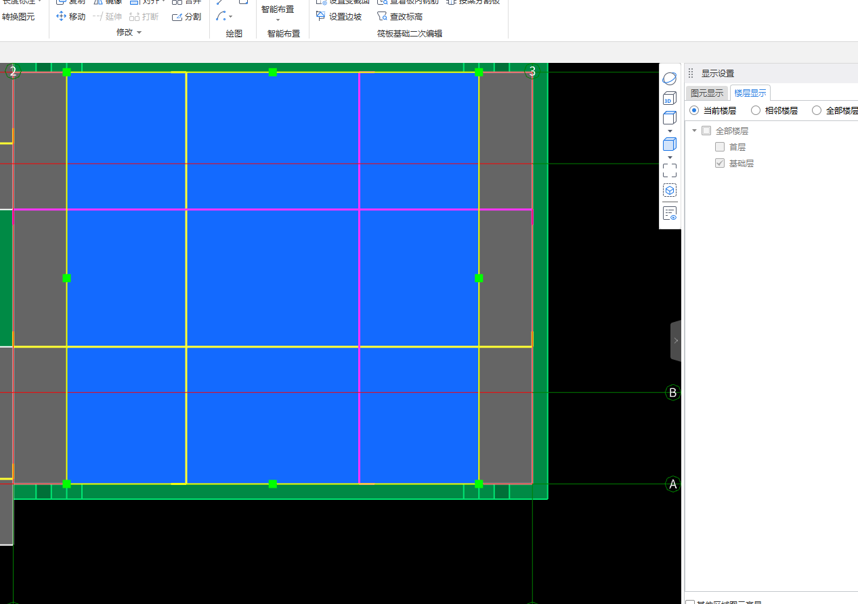Switch to the 楼层显示 tab
This screenshot has width=858, height=604.
pos(750,93)
